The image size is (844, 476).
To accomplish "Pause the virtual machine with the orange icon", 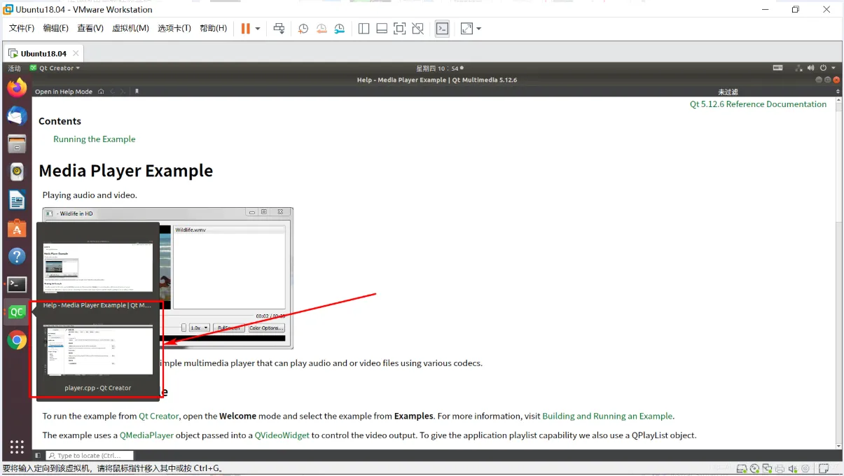I will point(246,29).
